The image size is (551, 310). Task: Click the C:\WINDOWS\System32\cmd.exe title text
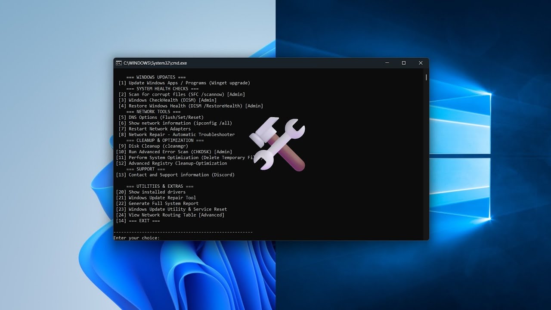point(155,63)
